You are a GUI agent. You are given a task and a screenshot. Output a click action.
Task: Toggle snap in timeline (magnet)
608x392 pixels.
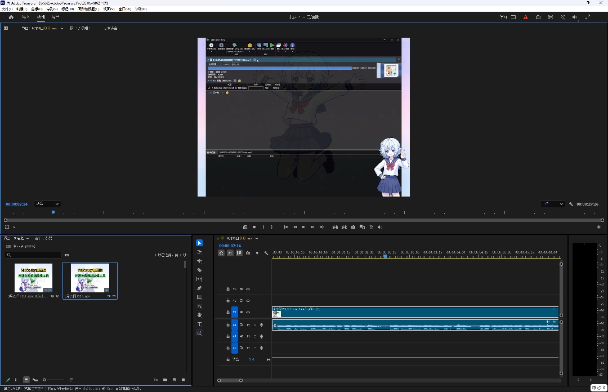[230, 253]
